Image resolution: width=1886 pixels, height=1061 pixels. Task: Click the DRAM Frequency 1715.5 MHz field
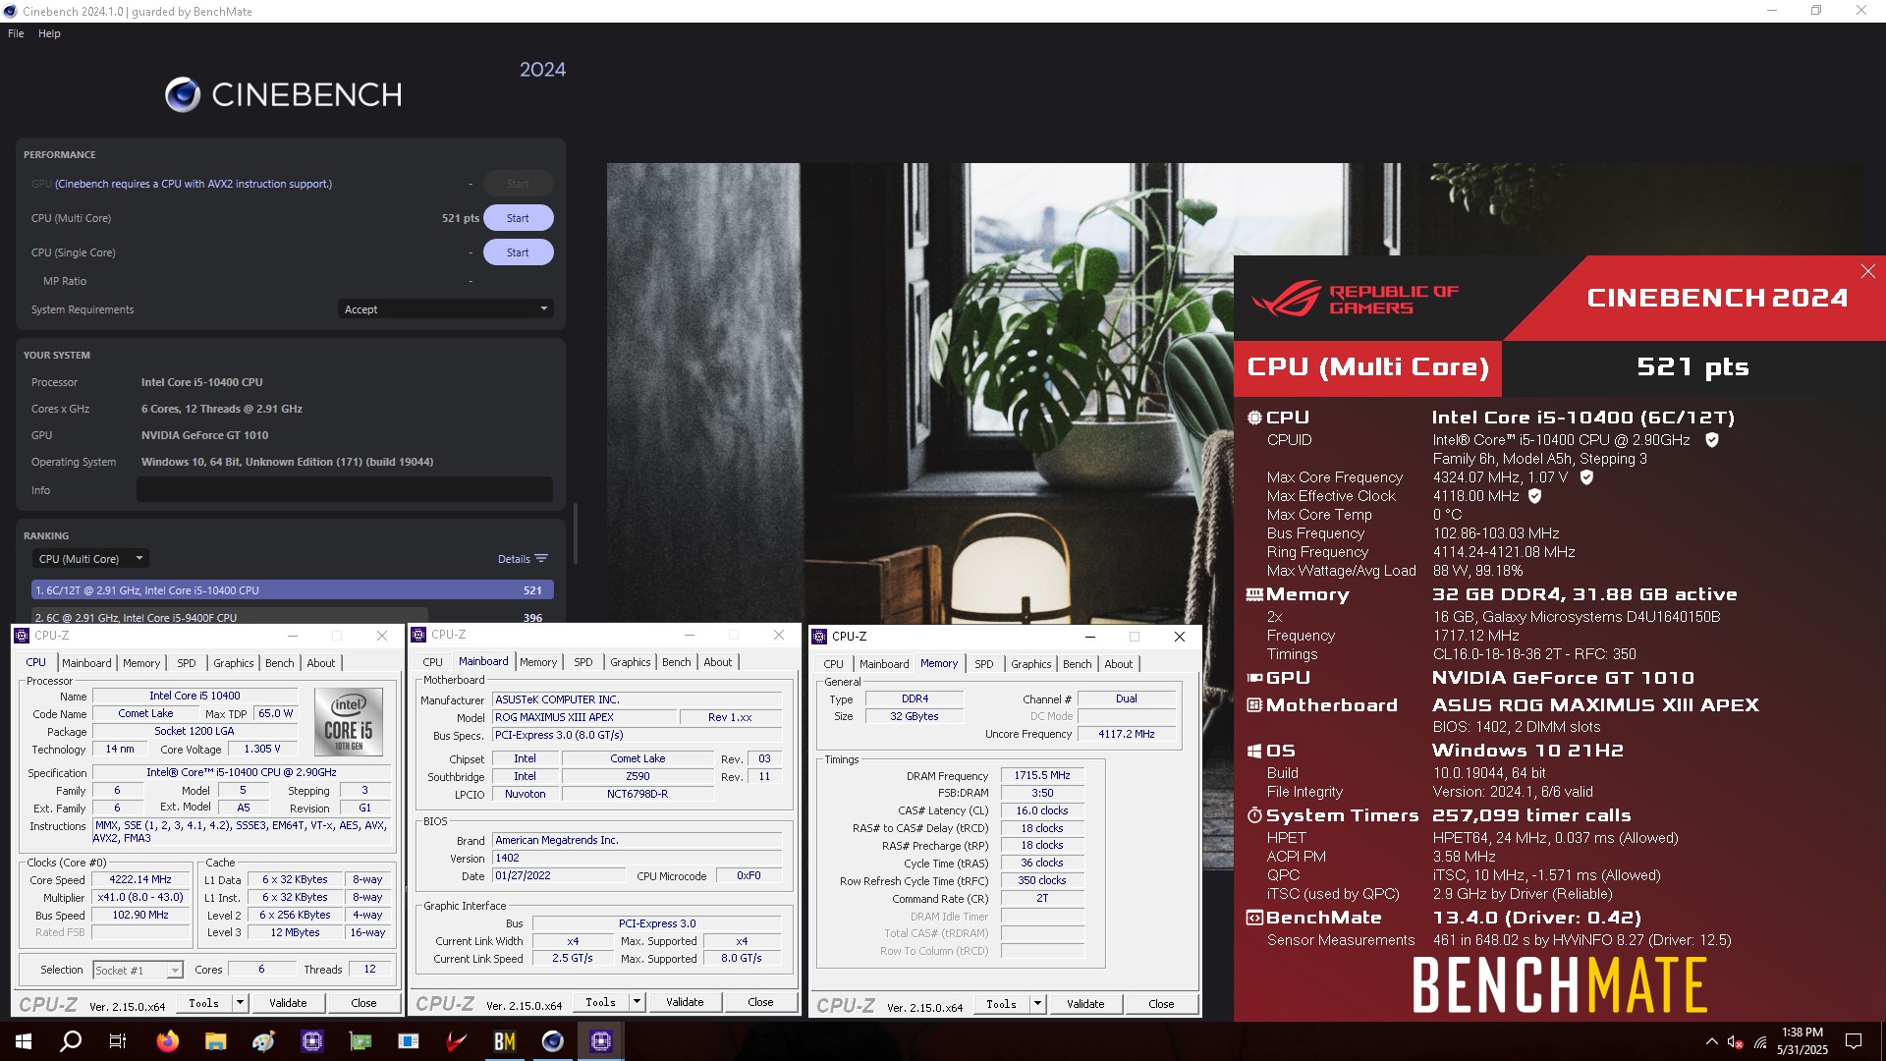1042,776
